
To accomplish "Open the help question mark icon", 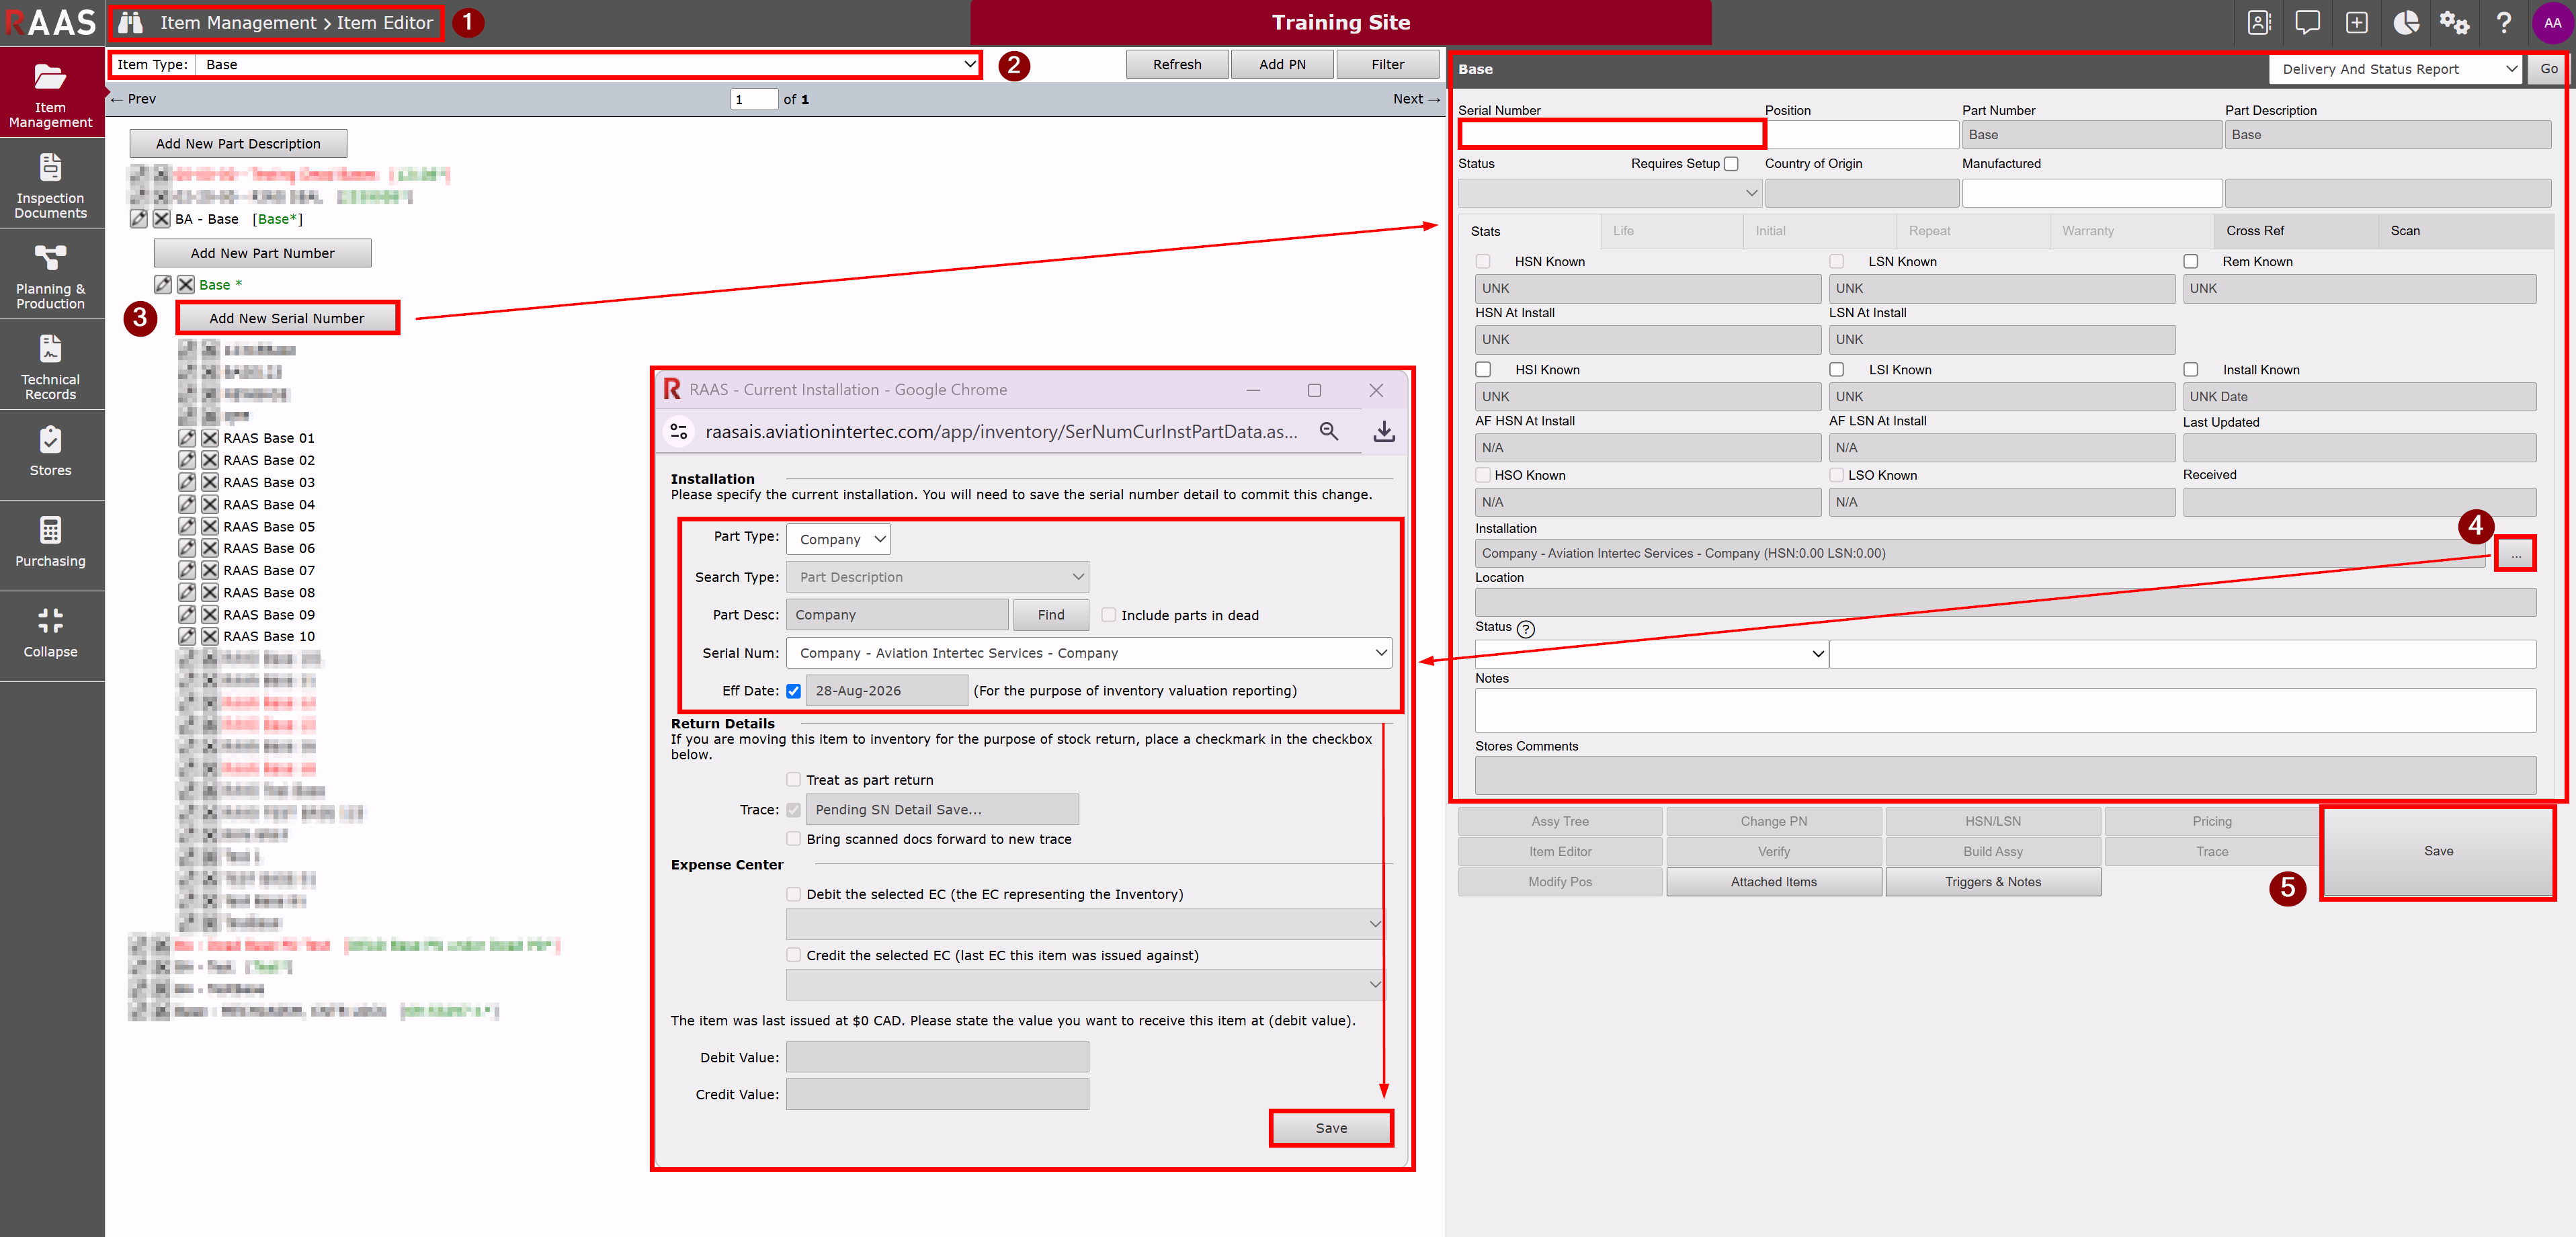I will (x=2504, y=22).
